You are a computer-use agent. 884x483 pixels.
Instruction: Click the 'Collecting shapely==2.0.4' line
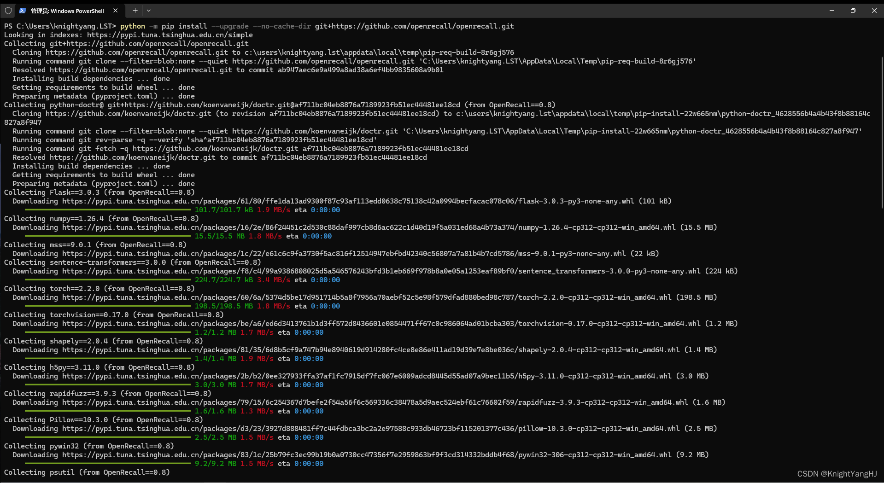click(x=104, y=341)
